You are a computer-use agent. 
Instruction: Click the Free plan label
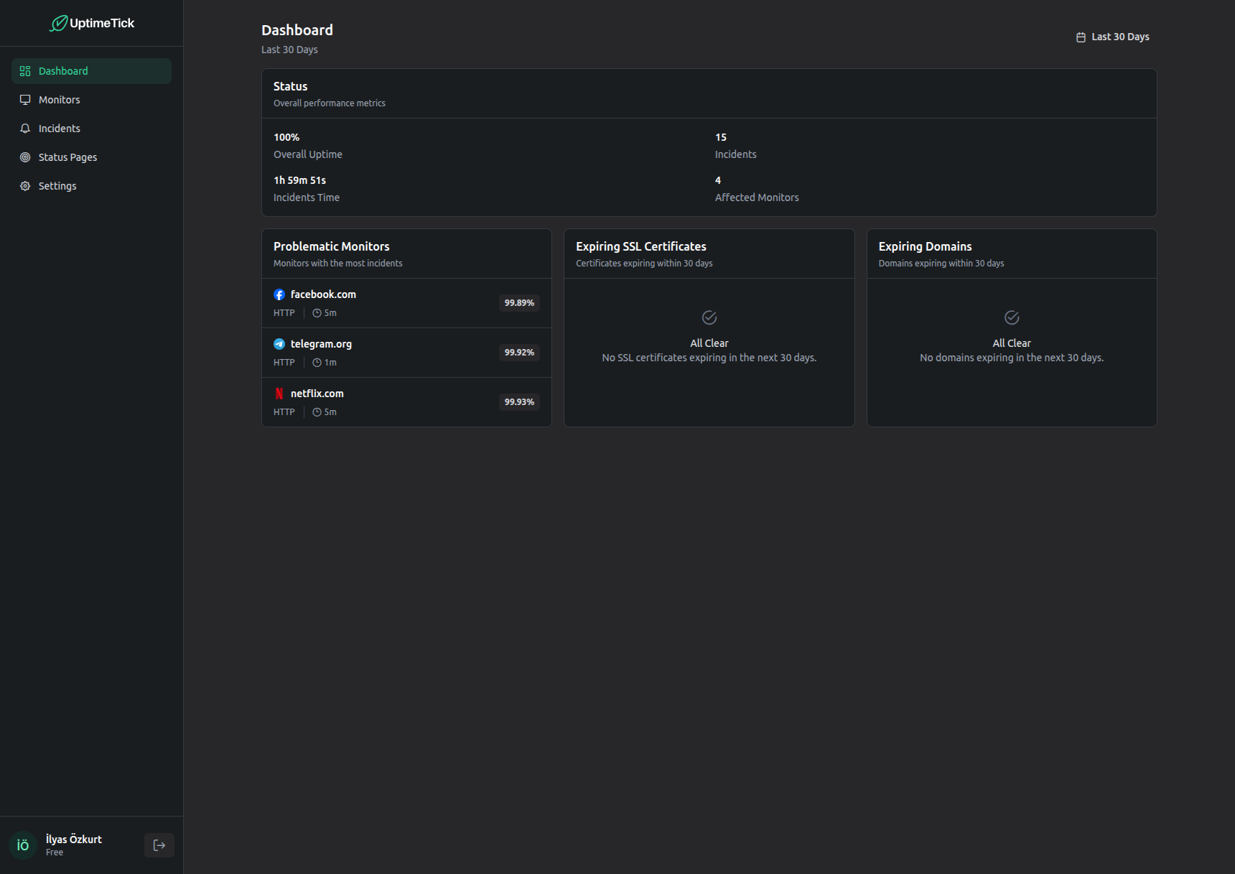55,852
